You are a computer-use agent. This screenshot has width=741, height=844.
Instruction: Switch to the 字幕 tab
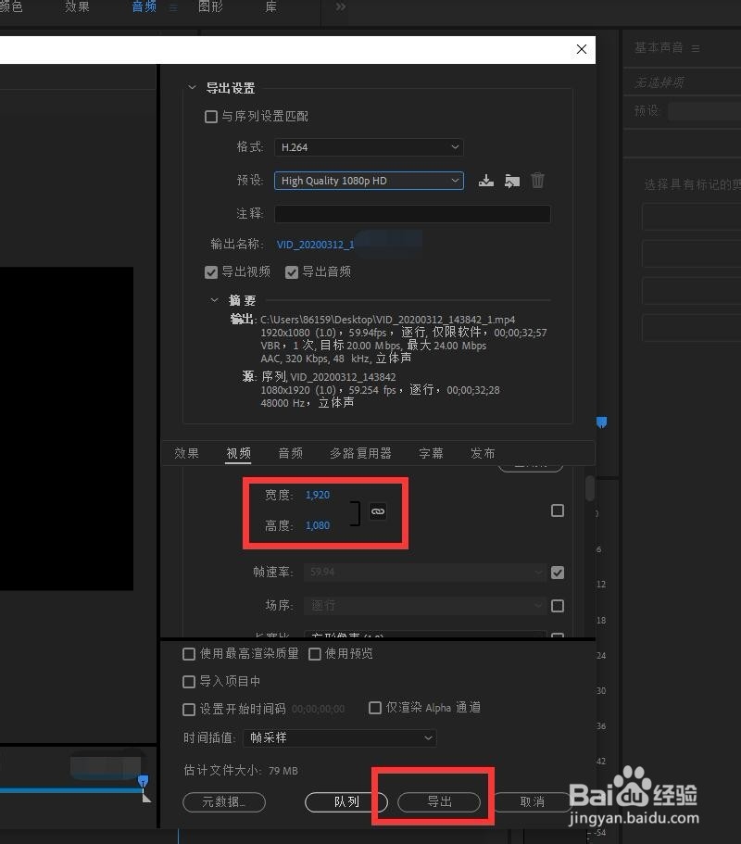(x=431, y=453)
